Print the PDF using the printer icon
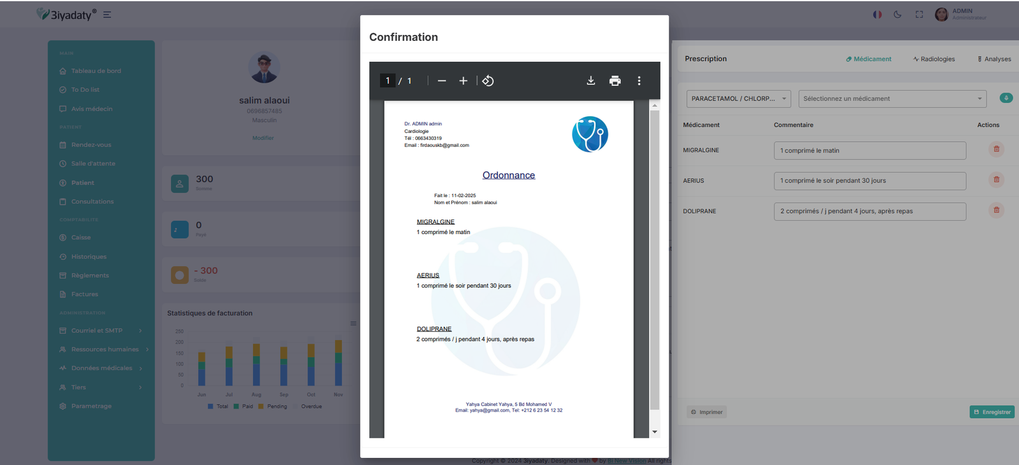 click(615, 81)
